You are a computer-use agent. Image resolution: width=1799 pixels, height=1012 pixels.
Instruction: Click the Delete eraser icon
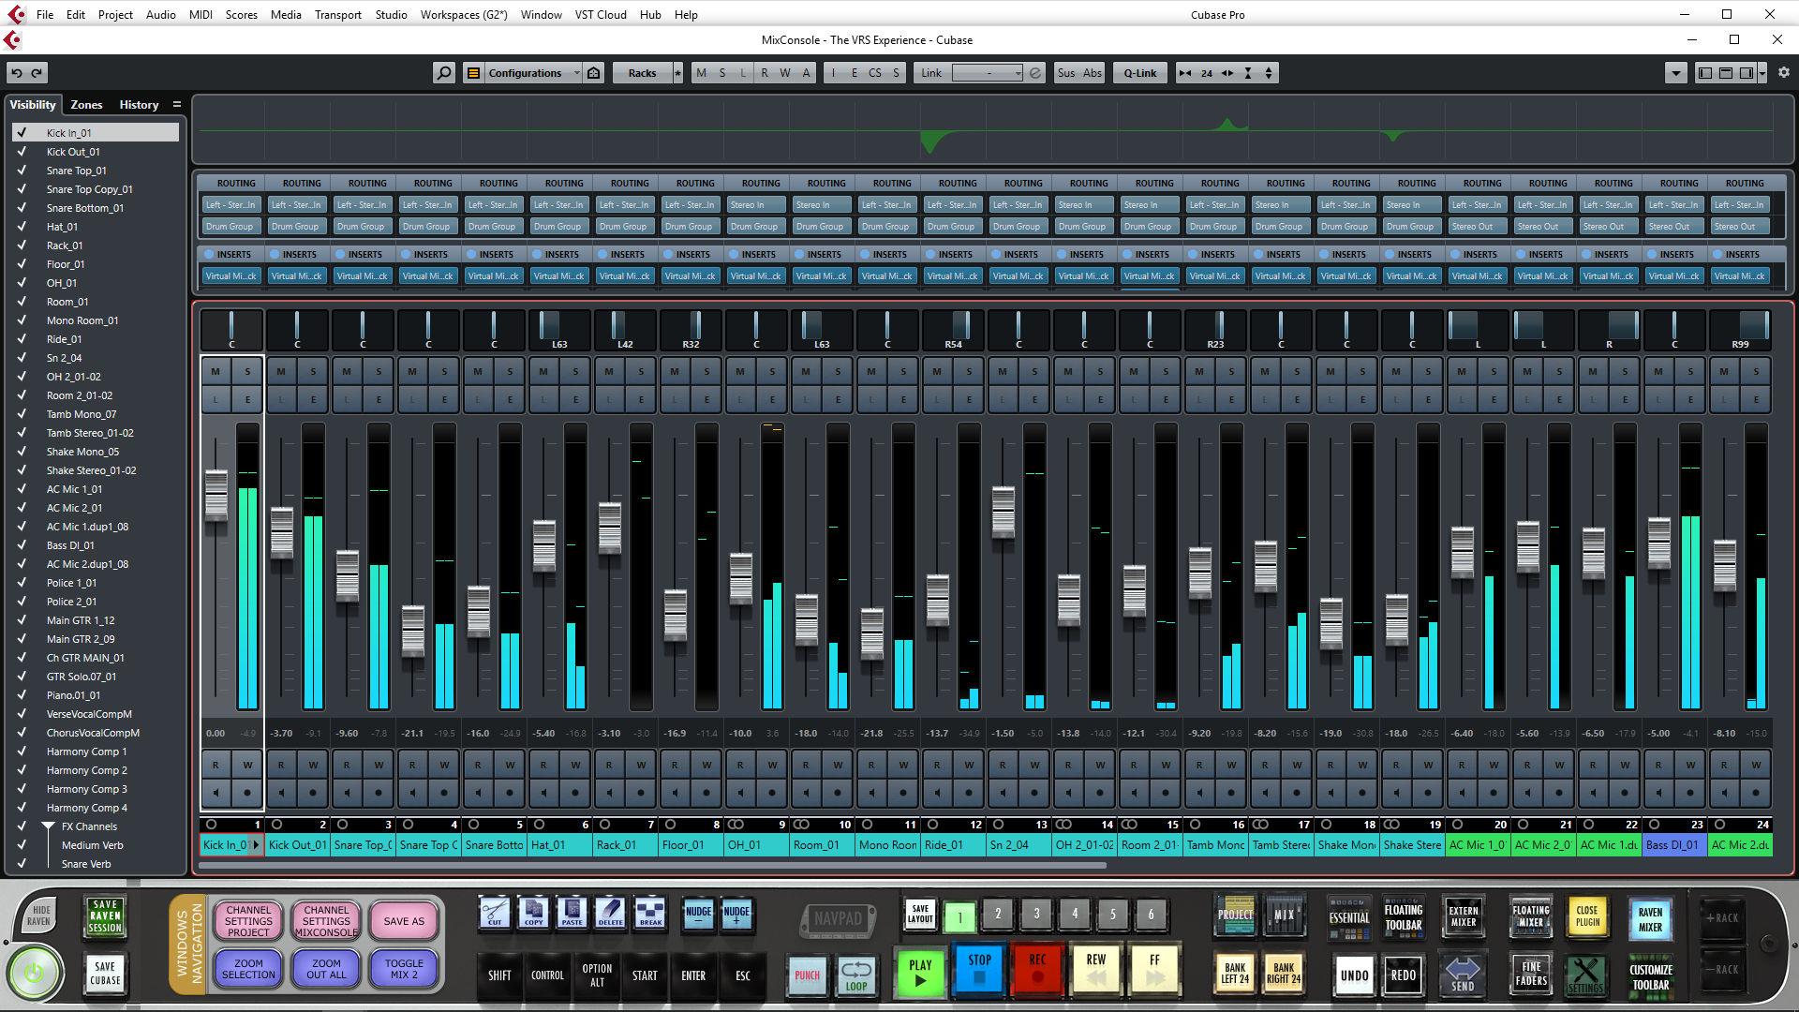[x=610, y=912]
